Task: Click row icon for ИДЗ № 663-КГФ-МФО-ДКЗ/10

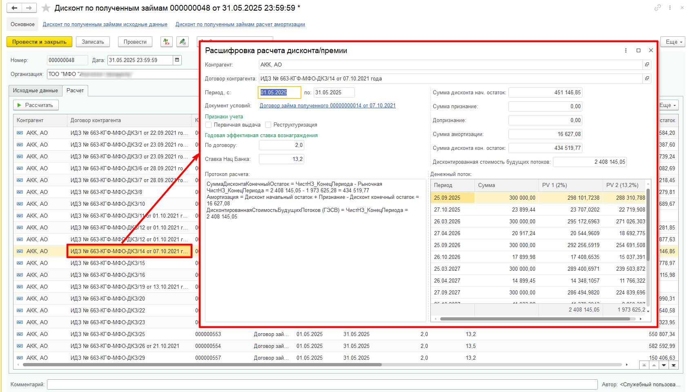Action: (20, 204)
